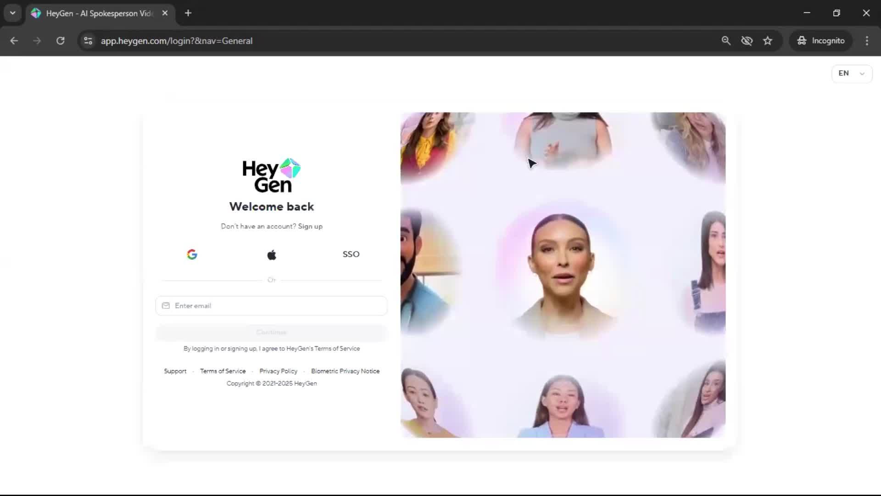Open the Sign up link

310,226
